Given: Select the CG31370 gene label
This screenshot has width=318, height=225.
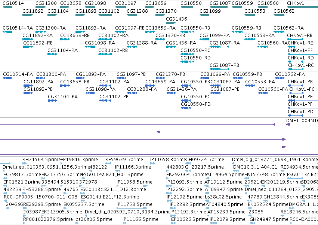Looking at the screenshot, I should click(166, 11).
